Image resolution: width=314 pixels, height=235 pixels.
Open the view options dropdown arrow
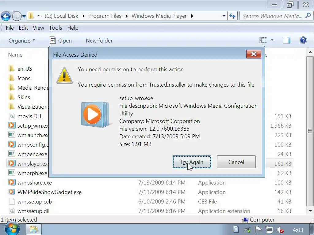pyautogui.click(x=272, y=40)
